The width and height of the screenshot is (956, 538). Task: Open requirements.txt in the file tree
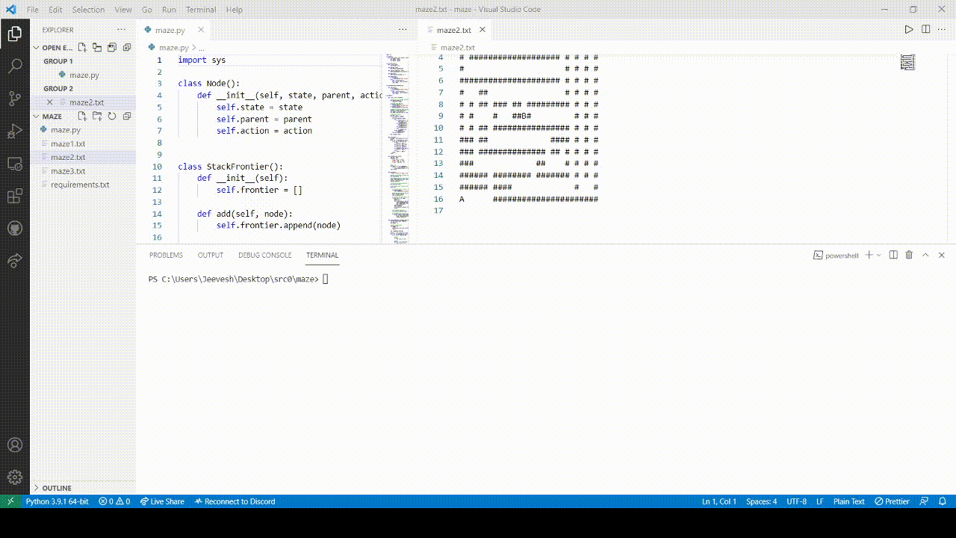(x=83, y=185)
